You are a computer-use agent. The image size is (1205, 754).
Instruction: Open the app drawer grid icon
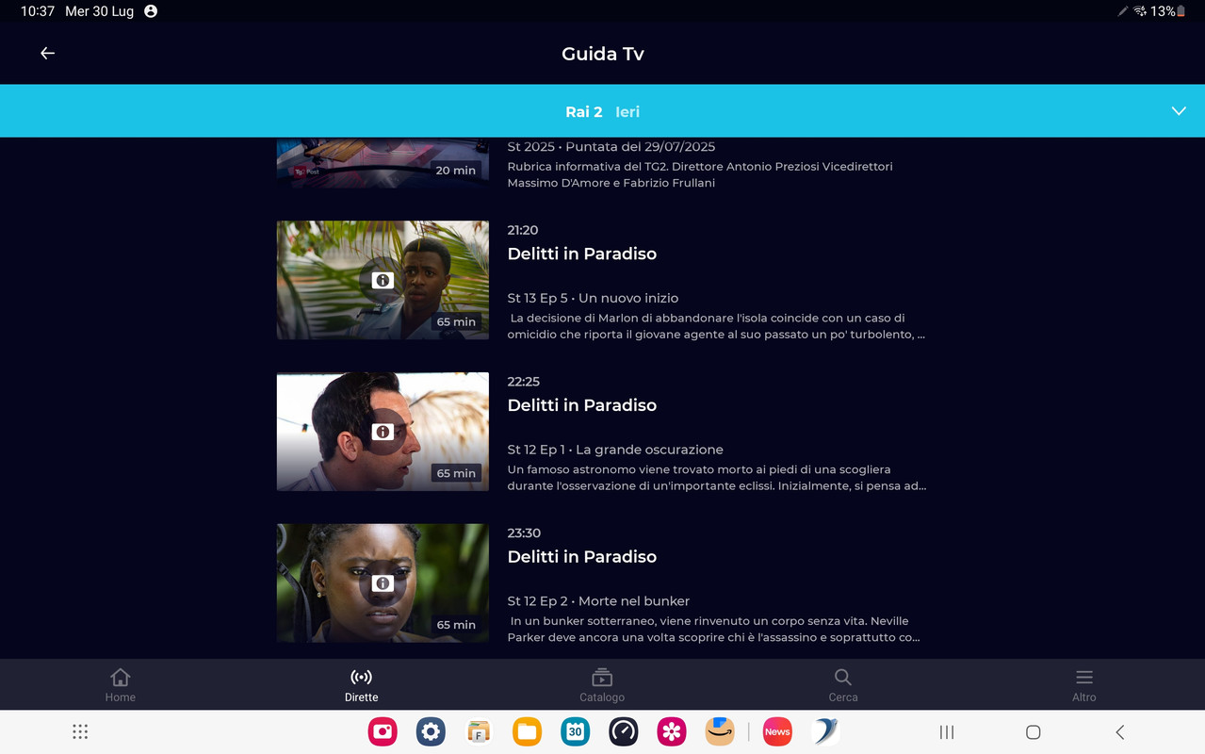pyautogui.click(x=80, y=731)
